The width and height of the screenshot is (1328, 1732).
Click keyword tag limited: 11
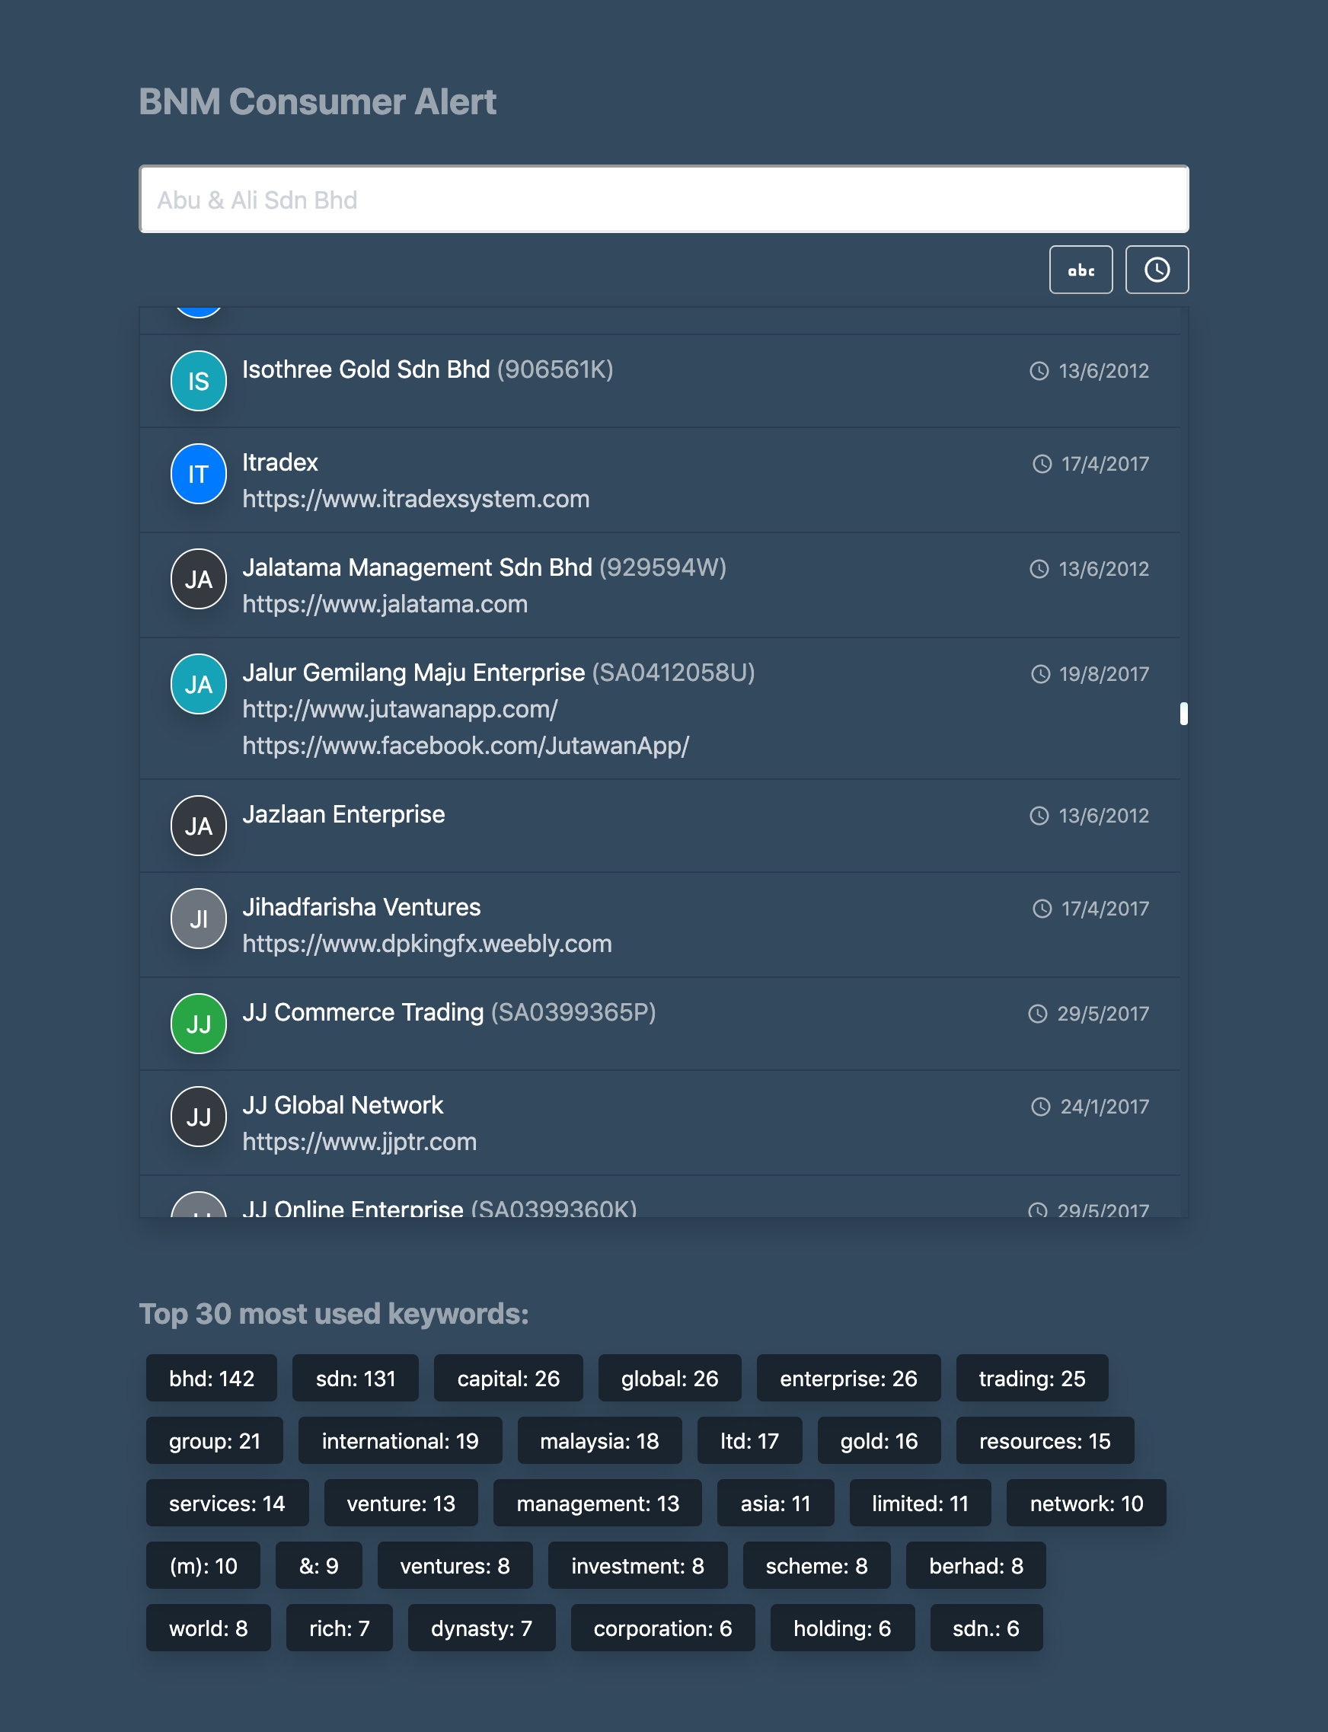[920, 1503]
